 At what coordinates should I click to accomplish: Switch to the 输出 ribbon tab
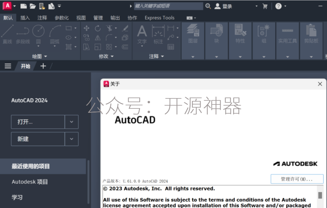pyautogui.click(x=115, y=18)
